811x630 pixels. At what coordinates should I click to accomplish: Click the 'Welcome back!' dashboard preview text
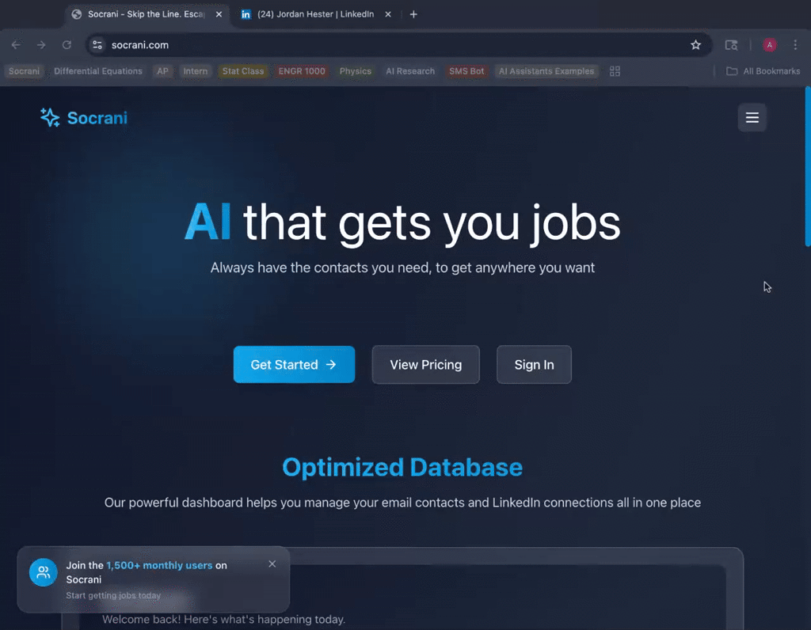point(223,619)
